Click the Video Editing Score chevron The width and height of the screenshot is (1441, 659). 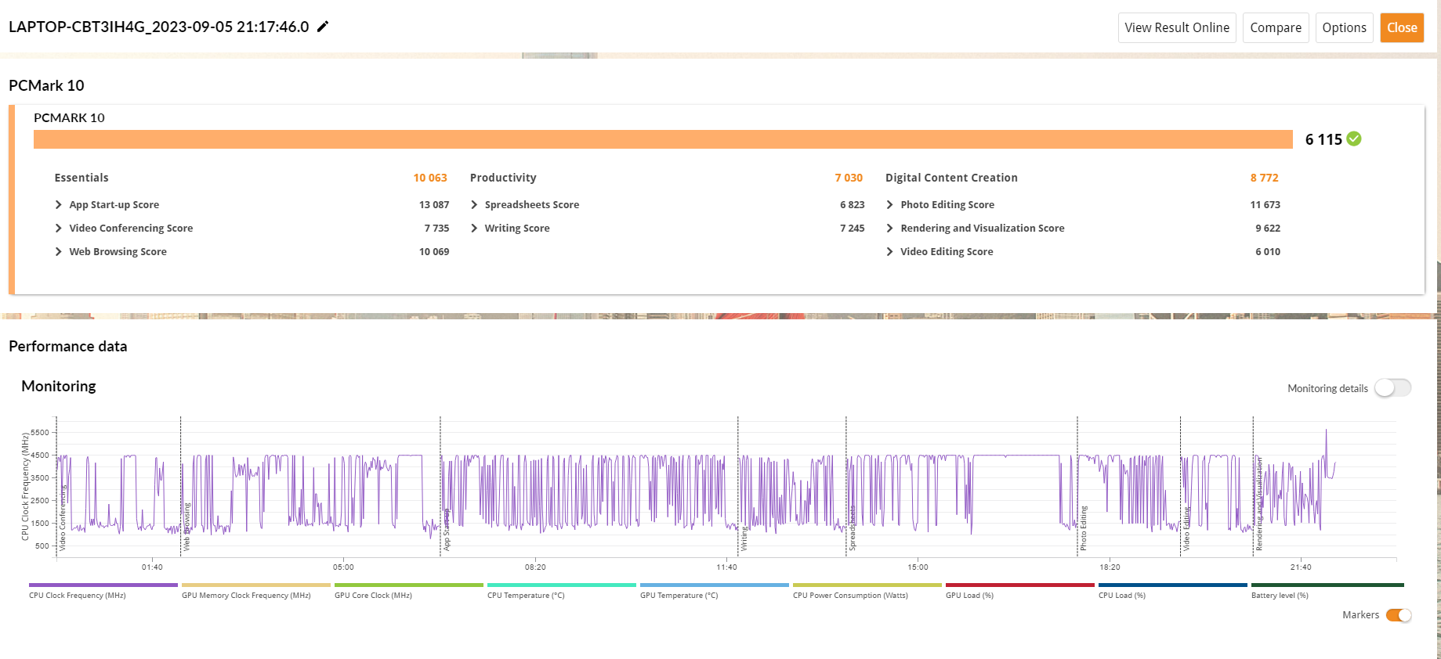point(889,251)
